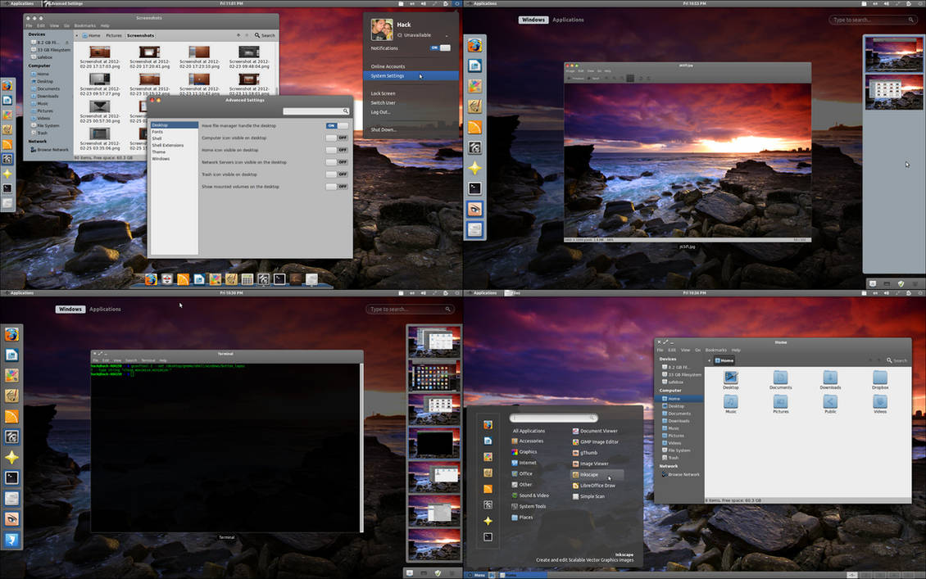Select Log Out... in the user menu
Viewport: 926px width, 579px height.
click(380, 112)
